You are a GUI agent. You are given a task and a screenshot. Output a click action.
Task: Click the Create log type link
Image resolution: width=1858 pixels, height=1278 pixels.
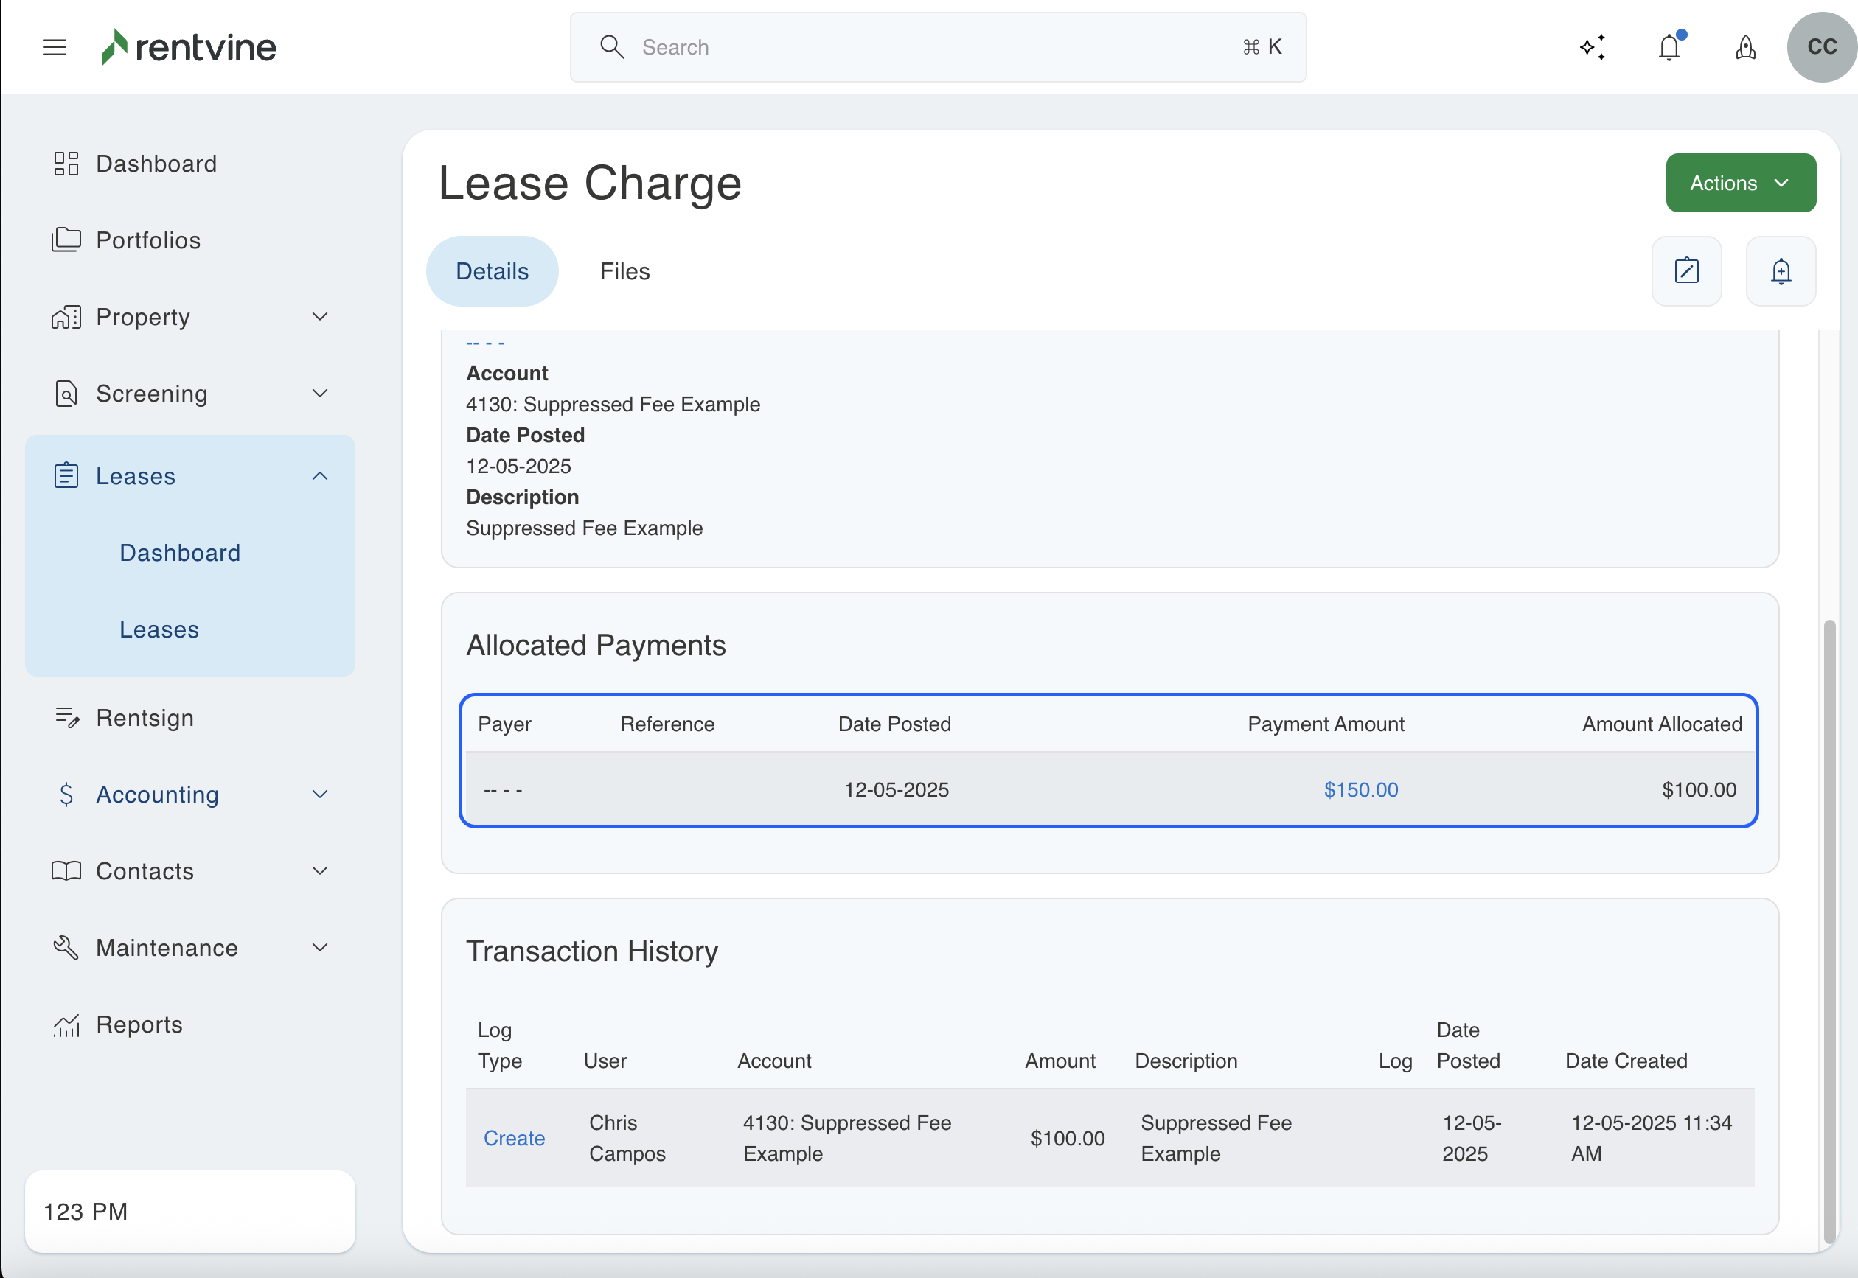pyautogui.click(x=514, y=1138)
